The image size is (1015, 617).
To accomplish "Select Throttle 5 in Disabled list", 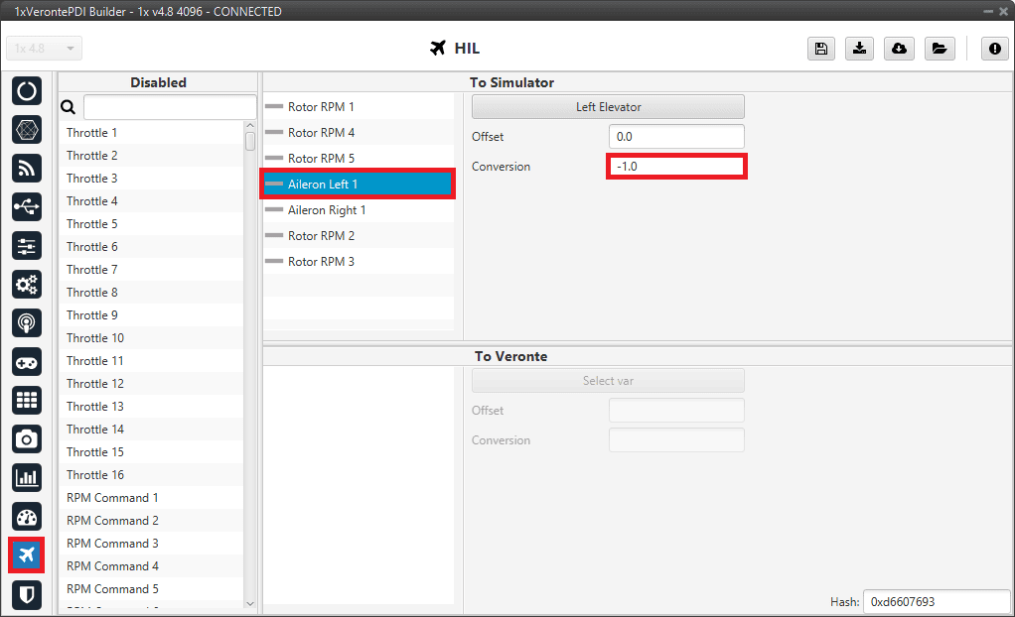I will [x=92, y=224].
